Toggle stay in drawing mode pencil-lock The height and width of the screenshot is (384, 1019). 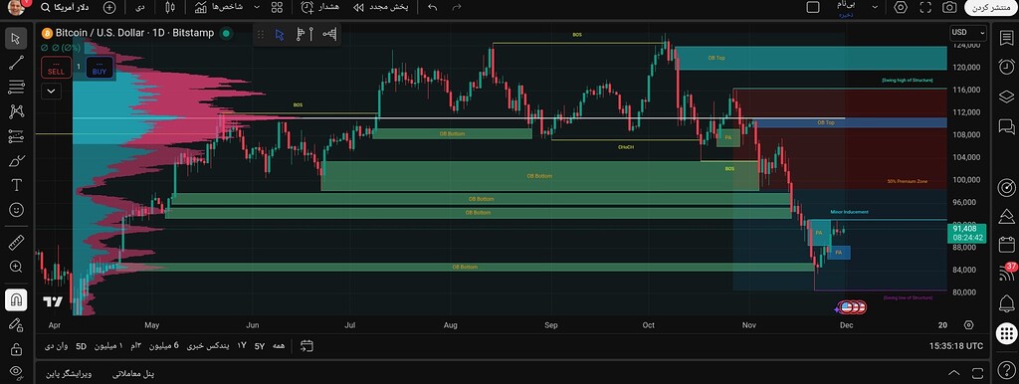pyautogui.click(x=16, y=325)
